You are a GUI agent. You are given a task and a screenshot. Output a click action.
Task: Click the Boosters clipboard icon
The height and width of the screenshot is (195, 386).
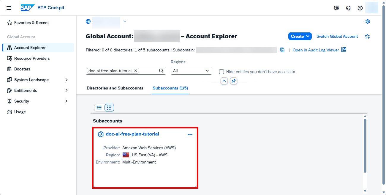[9, 69]
